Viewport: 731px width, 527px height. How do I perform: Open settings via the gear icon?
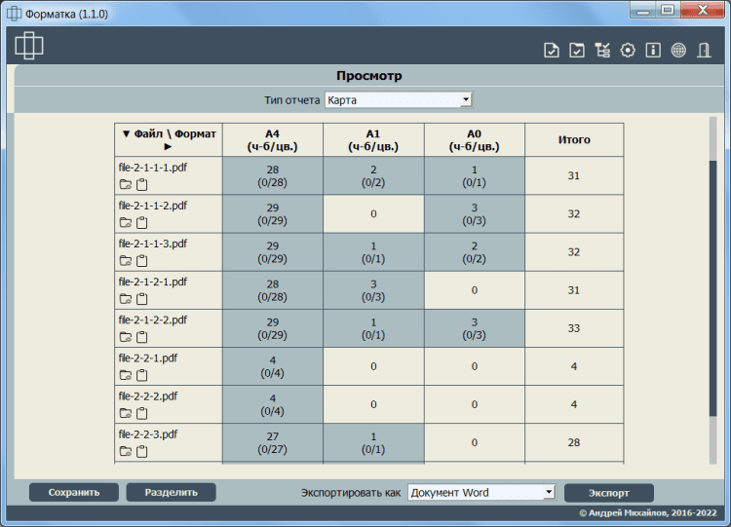628,50
